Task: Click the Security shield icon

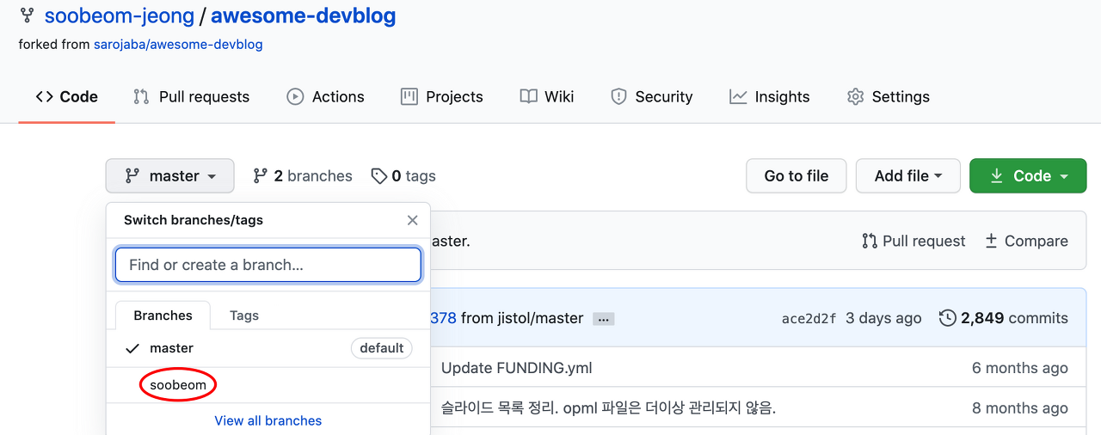Action: tap(618, 96)
